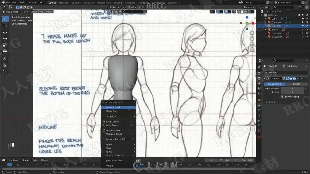Choose Duplicate Objects from context menu
310x174 pixels.
tap(119, 130)
